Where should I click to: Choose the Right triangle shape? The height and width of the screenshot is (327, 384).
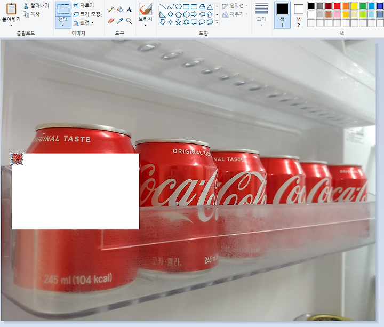(x=163, y=14)
